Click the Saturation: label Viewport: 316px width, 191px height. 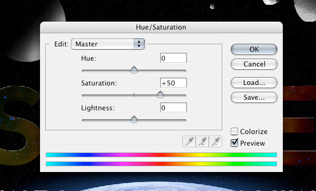99,83
